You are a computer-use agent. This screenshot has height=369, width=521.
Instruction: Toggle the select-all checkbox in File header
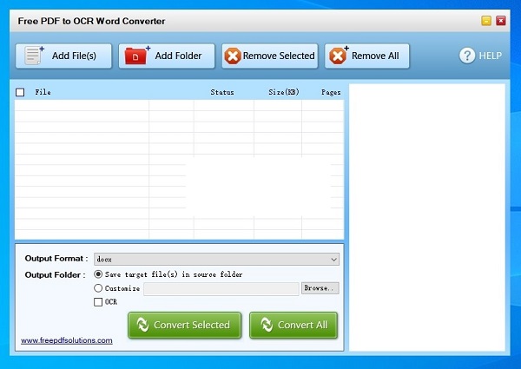(20, 92)
